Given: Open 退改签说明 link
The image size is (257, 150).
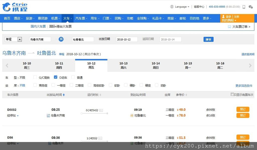Looking at the screenshot, I should pyautogui.click(x=248, y=54).
